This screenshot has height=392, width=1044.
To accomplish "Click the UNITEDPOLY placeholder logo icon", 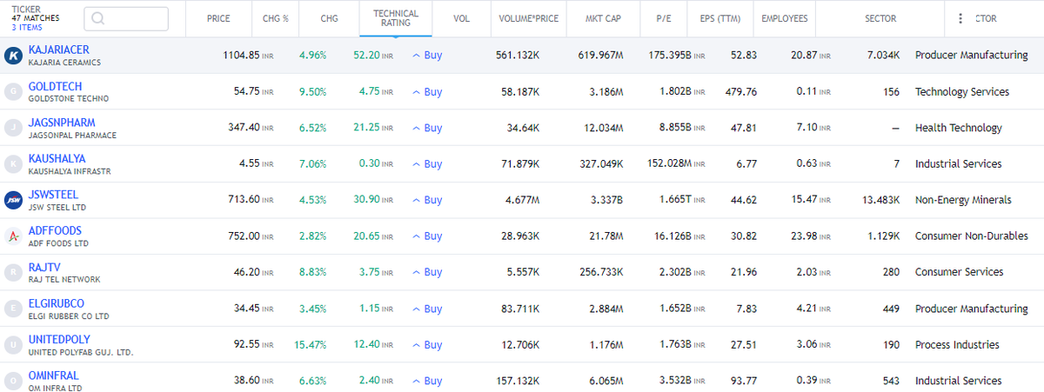I will pyautogui.click(x=13, y=344).
